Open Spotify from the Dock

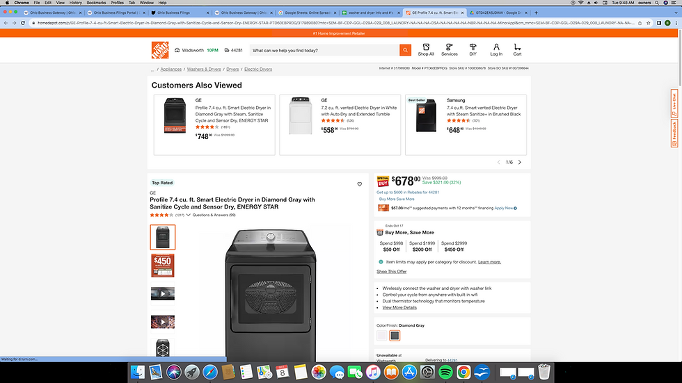coord(447,373)
